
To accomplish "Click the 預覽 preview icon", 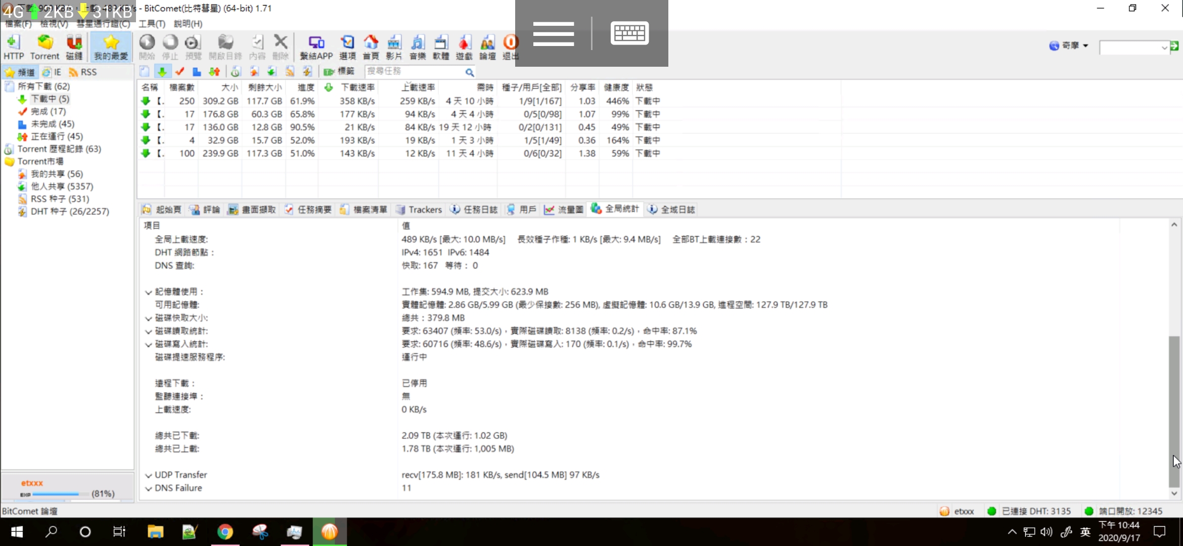I will click(193, 47).
